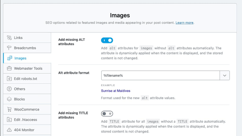Click the Breadcrumbs signpost icon

pos(9,48)
